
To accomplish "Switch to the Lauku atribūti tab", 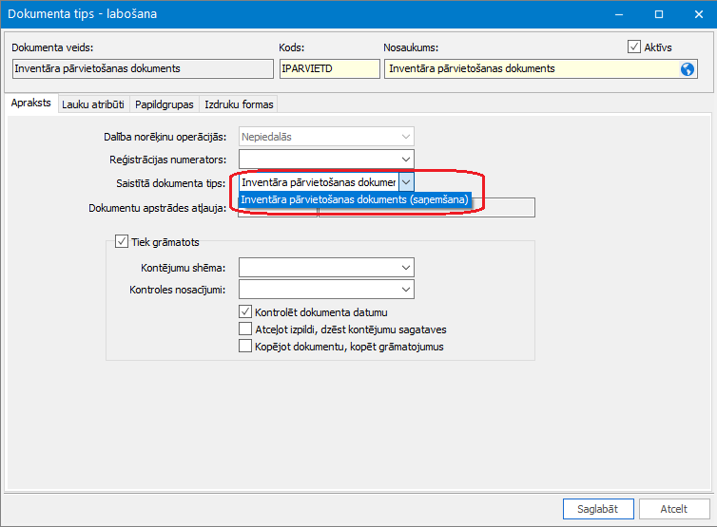I will 93,104.
